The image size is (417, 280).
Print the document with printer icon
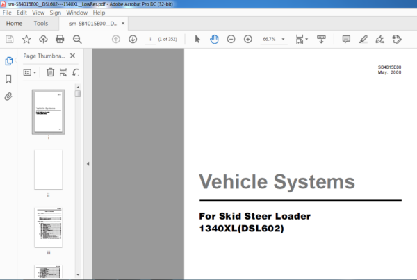coord(60,40)
